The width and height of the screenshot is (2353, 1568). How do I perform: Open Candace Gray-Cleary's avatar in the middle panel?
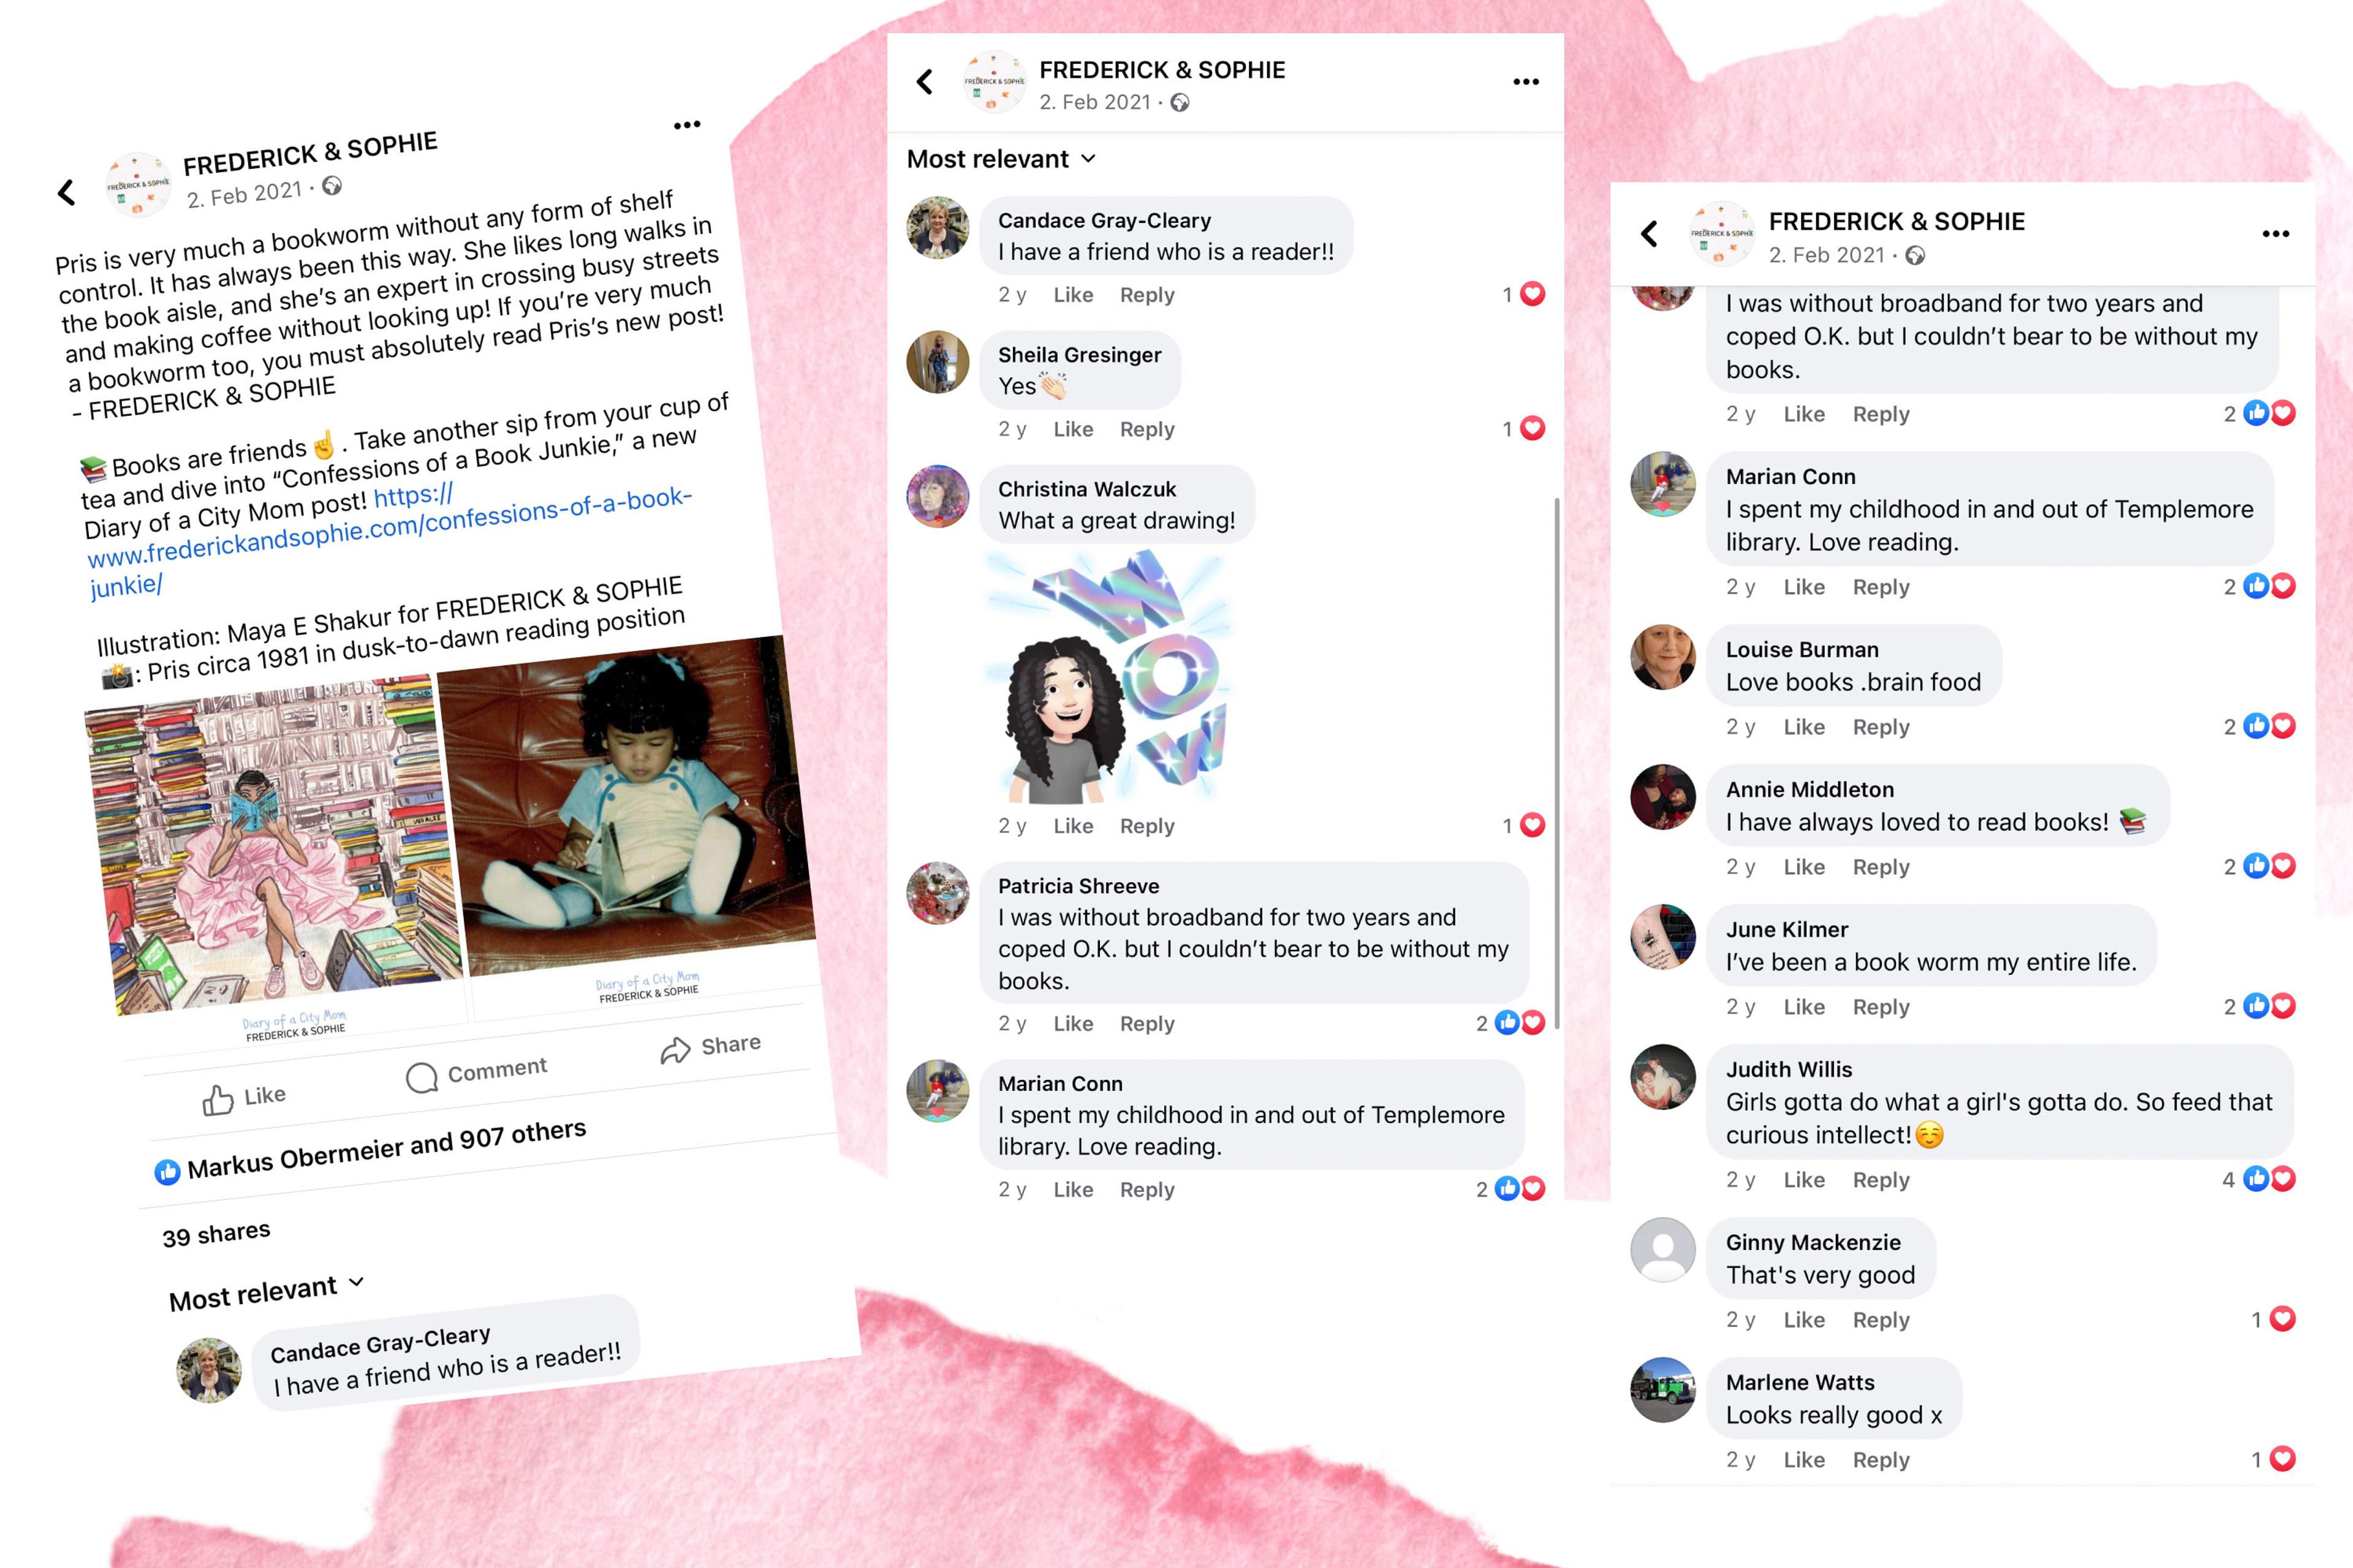[938, 228]
